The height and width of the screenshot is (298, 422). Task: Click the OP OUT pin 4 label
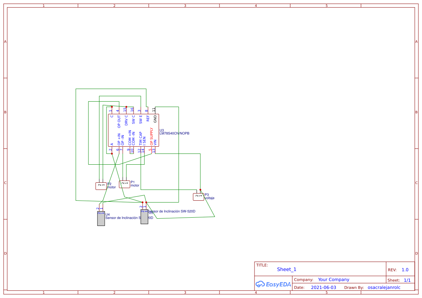119,121
